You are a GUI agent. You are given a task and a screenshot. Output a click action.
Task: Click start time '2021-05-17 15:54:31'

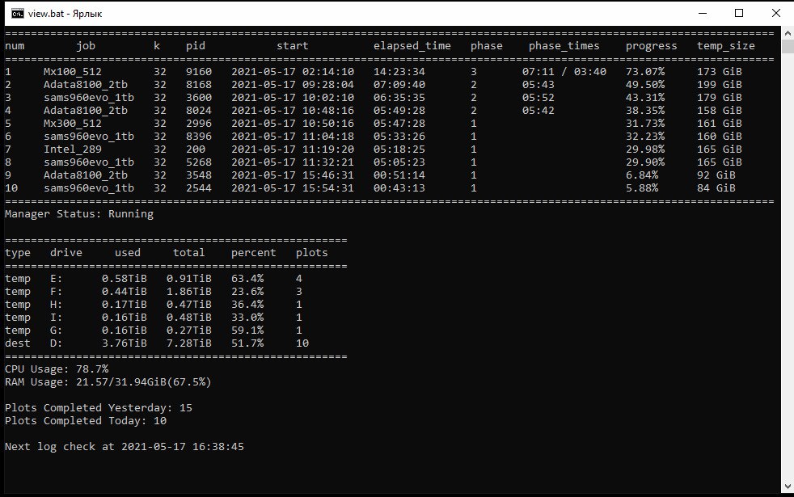[x=293, y=188]
